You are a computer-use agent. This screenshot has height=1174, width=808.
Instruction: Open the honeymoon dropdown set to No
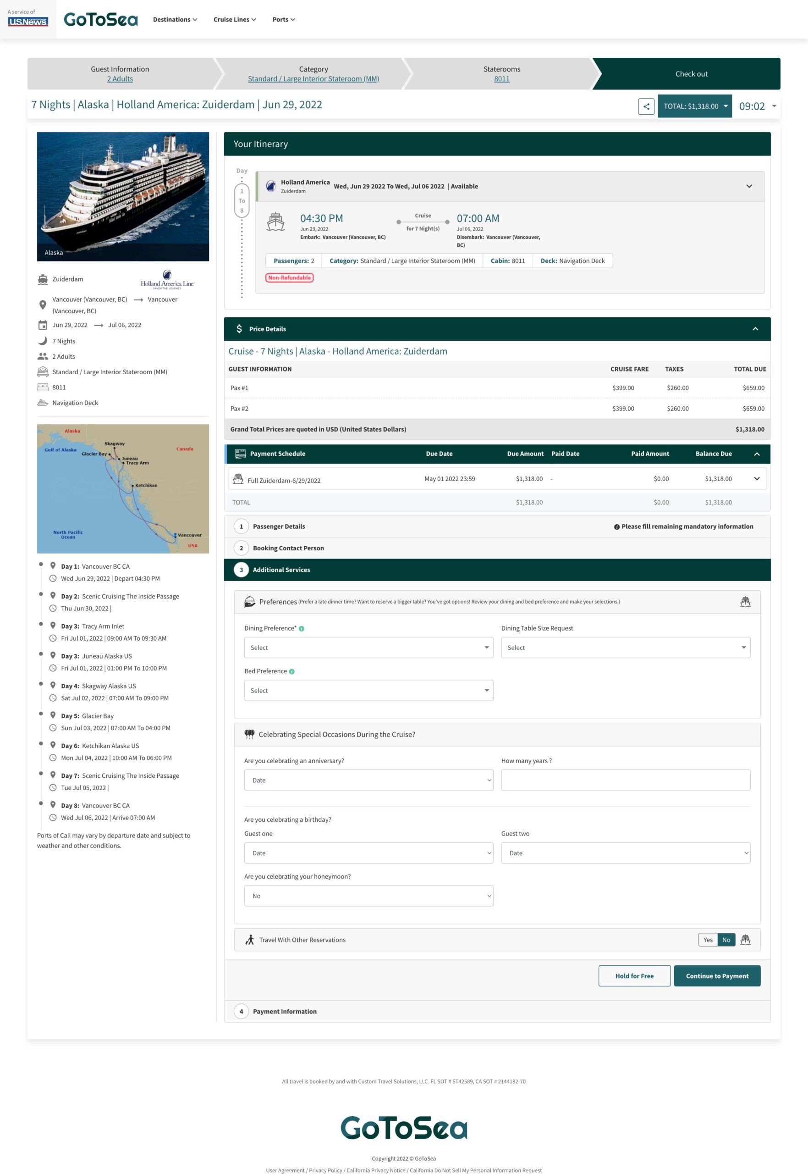click(x=368, y=896)
